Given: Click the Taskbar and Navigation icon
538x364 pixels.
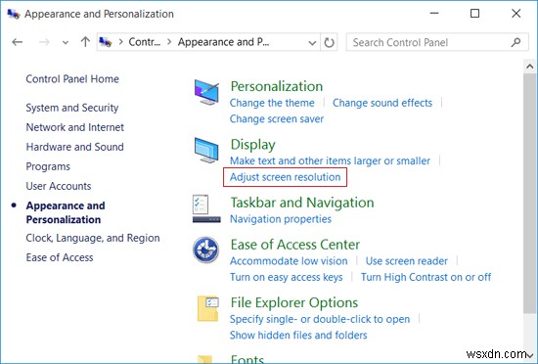Looking at the screenshot, I should tap(206, 208).
